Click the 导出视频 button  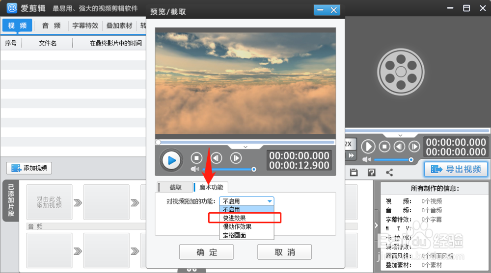click(456, 169)
